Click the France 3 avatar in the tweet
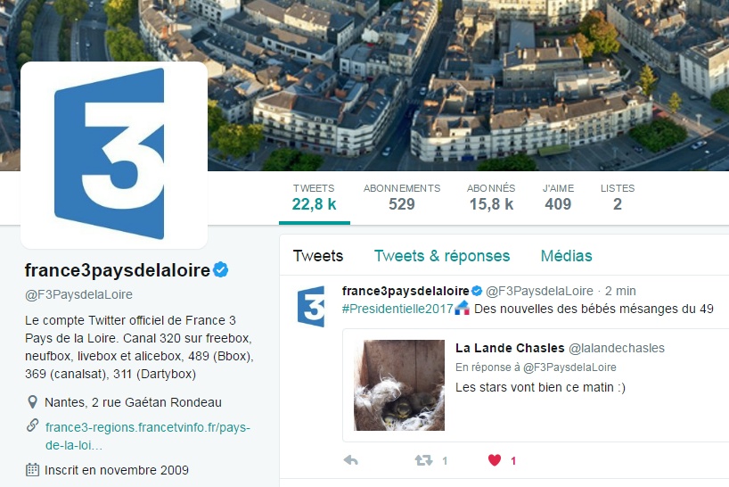Viewport: 729px width, 487px height. pos(311,307)
